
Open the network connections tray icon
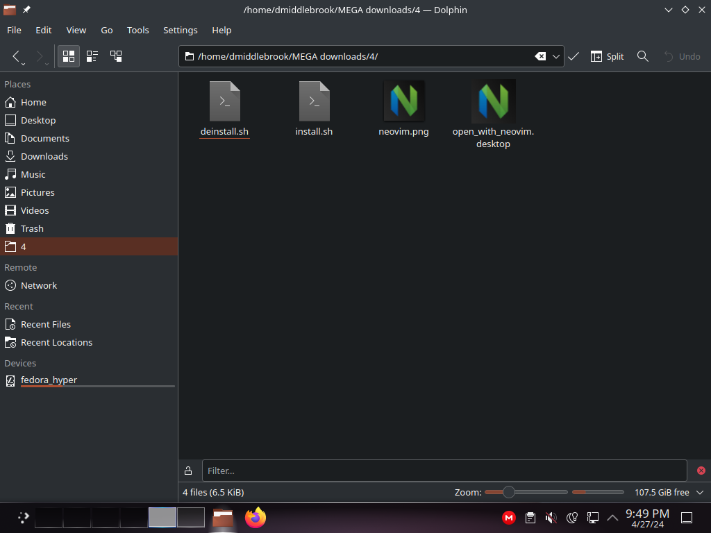593,518
